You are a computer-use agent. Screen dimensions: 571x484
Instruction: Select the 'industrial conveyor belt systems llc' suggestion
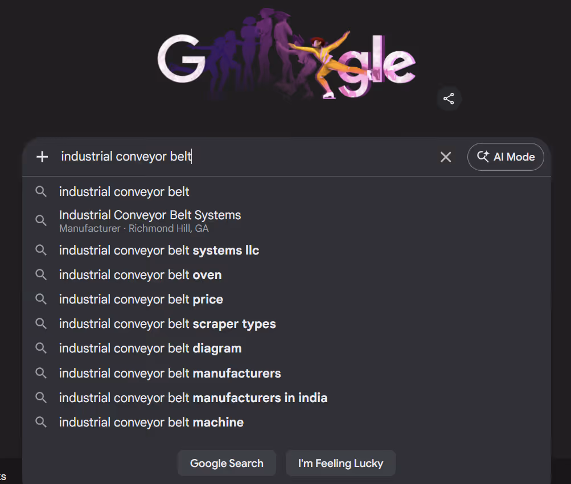[x=159, y=250]
